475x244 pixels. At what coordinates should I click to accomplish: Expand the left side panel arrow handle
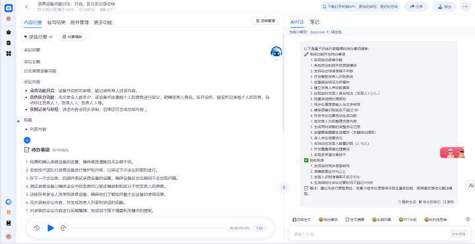coord(18,121)
